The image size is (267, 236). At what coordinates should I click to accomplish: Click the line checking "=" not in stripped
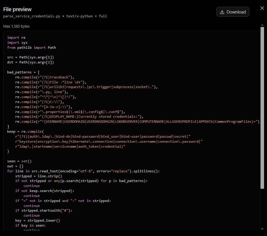click(63, 201)
